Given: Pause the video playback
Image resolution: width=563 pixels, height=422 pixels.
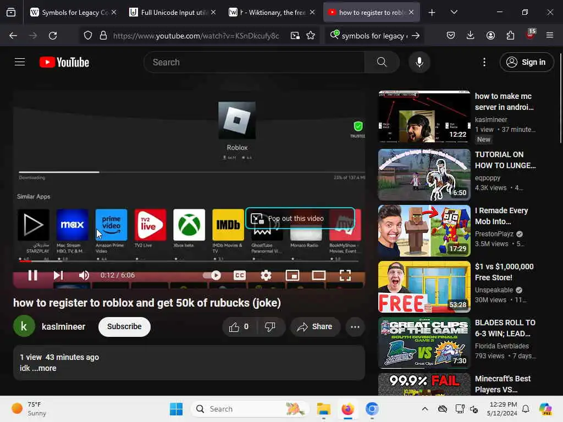Looking at the screenshot, I should [32, 275].
